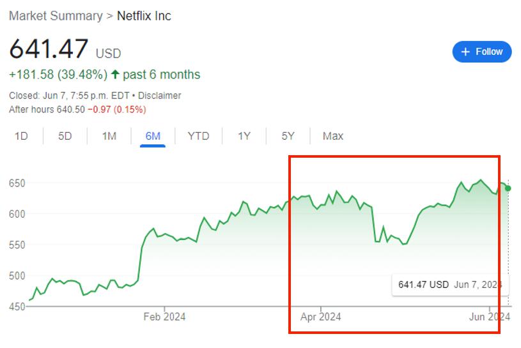Click the 641.47 USD price tooltip

(449, 284)
